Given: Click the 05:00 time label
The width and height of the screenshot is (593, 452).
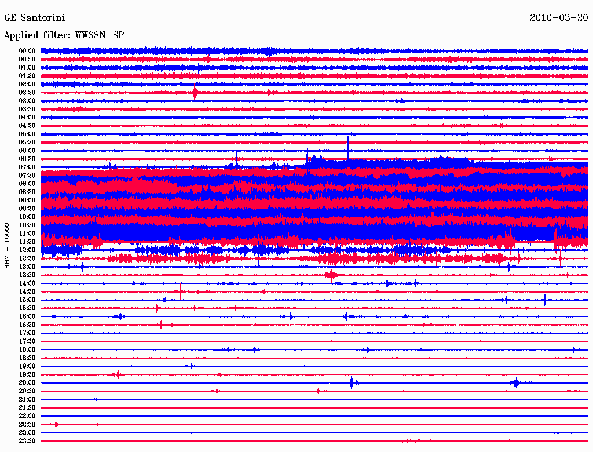Looking at the screenshot, I should 27,134.
